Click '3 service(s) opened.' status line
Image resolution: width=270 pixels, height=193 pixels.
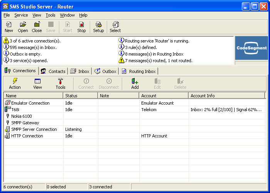click(x=29, y=61)
